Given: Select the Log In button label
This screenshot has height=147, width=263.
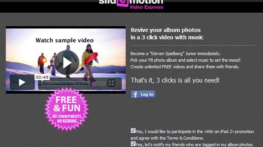Looking at the screenshot, I should coord(147,94).
